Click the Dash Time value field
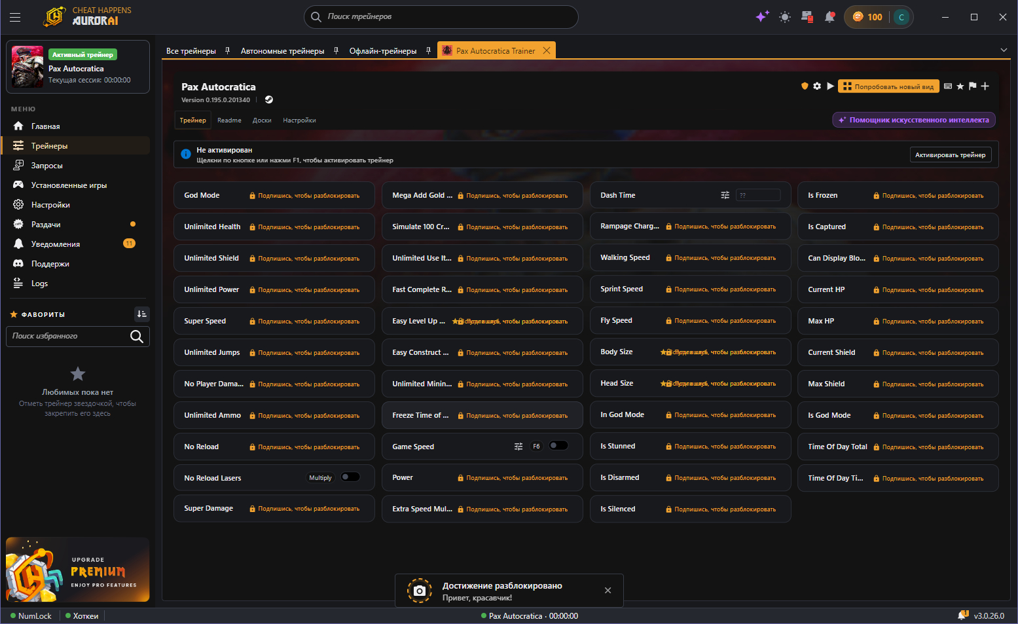 pos(758,195)
